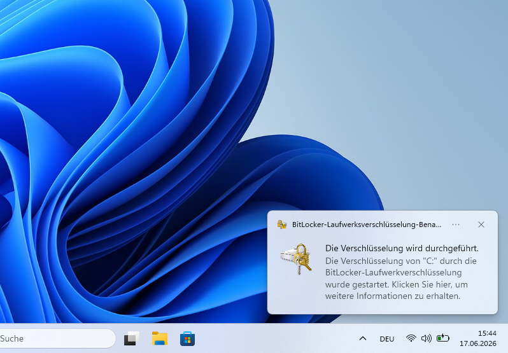The height and width of the screenshot is (353, 508).
Task: Click the small BitLocker icon in notification header
Action: pyautogui.click(x=282, y=225)
